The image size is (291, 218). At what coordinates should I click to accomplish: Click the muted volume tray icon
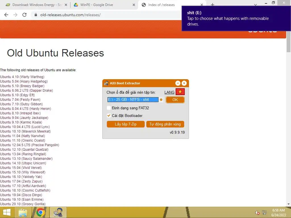[257, 213]
